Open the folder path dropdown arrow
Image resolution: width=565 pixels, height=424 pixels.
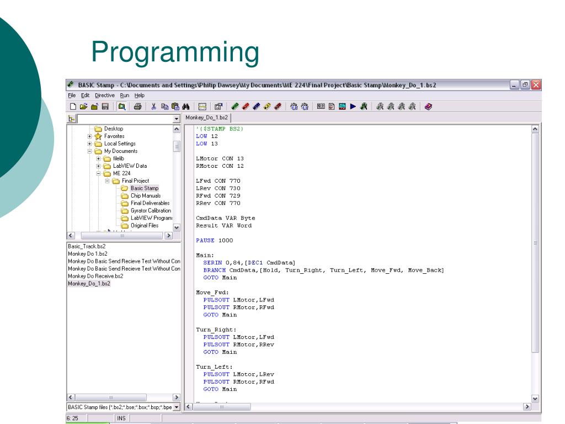[176, 119]
